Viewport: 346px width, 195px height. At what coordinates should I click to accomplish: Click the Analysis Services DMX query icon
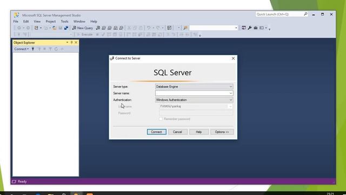point(110,28)
